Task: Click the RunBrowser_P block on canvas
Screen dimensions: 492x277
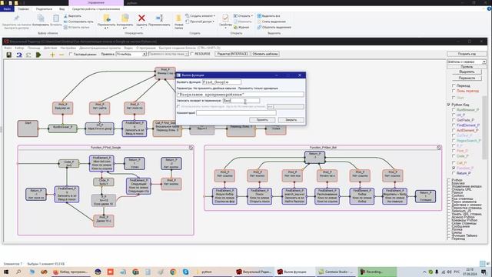Action: pos(62,128)
